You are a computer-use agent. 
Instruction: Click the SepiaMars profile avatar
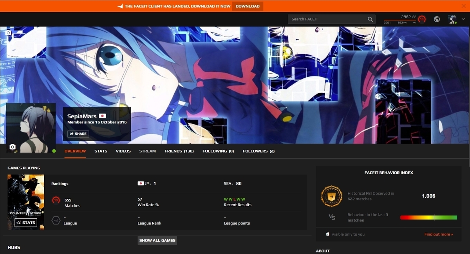coord(31,128)
